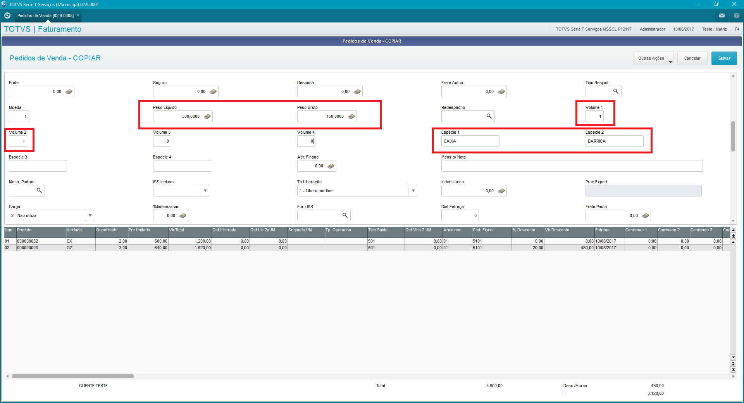Image resolution: width=744 pixels, height=403 pixels.
Task: Click the 1.200,00 total value cell
Action: point(190,241)
